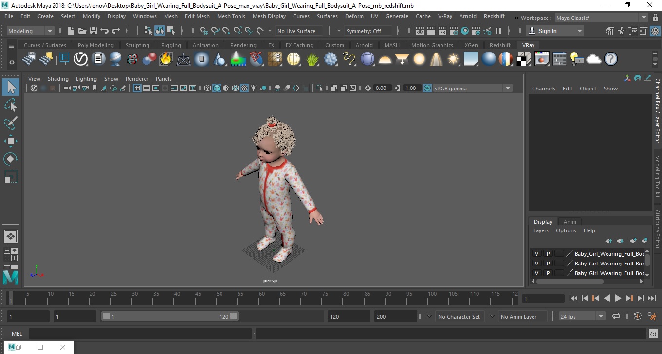Toggle visibility V of first Baby_Girl layer
The height and width of the screenshot is (354, 662).
536,254
